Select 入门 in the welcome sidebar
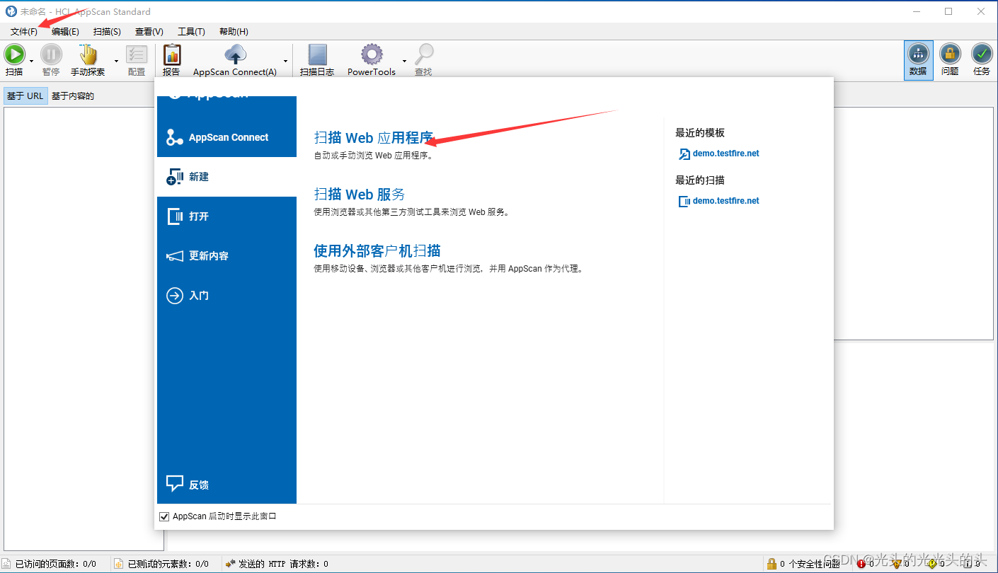Image resolution: width=998 pixels, height=573 pixels. coord(226,296)
